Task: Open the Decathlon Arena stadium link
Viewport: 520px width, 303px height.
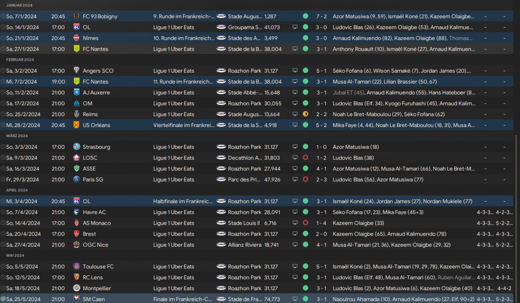Action: [245, 158]
